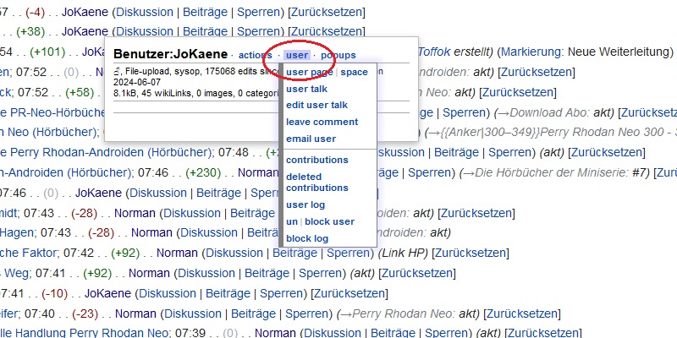
Task: Choose 'email user' in the user menu
Action: coord(311,139)
